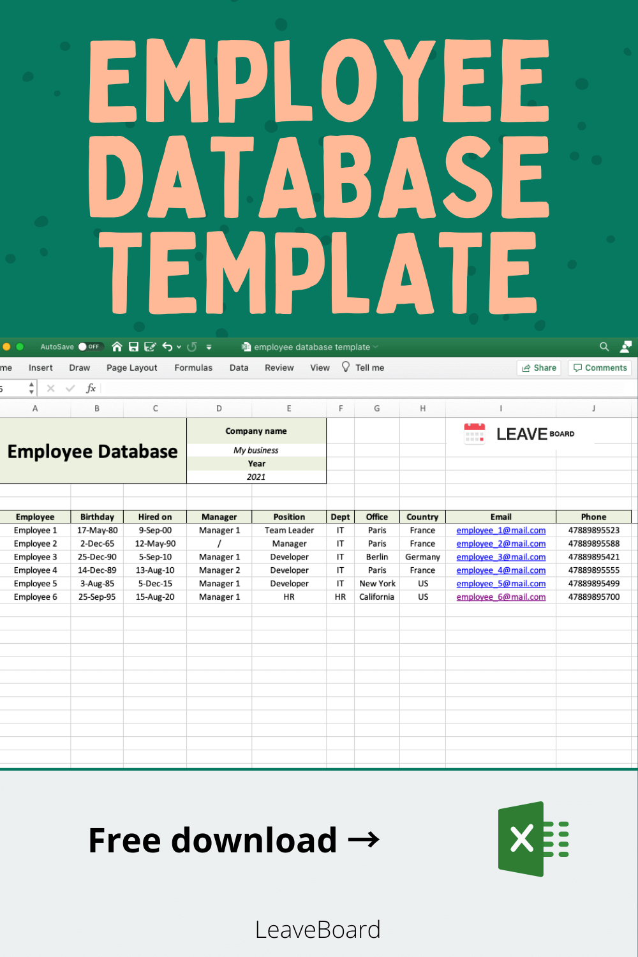Select the Home icon in Quick Access toolbar
638x957 pixels.
coord(117,346)
